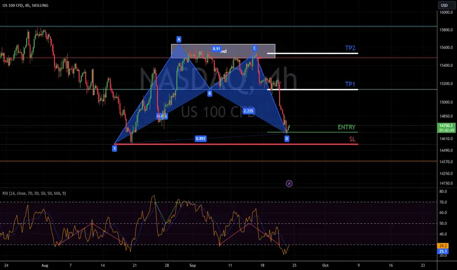
Task: Select the white TP2 horizontal line
Action: click(x=312, y=54)
